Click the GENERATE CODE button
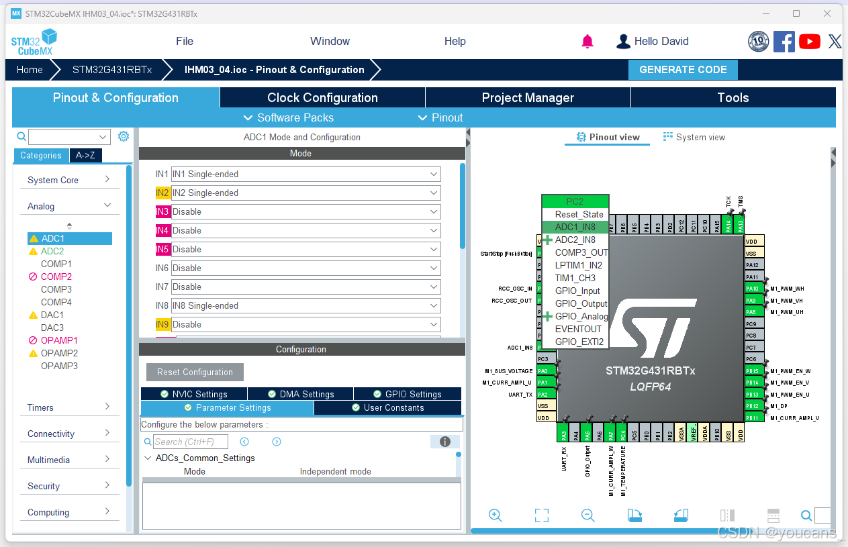The image size is (848, 547). [x=683, y=70]
